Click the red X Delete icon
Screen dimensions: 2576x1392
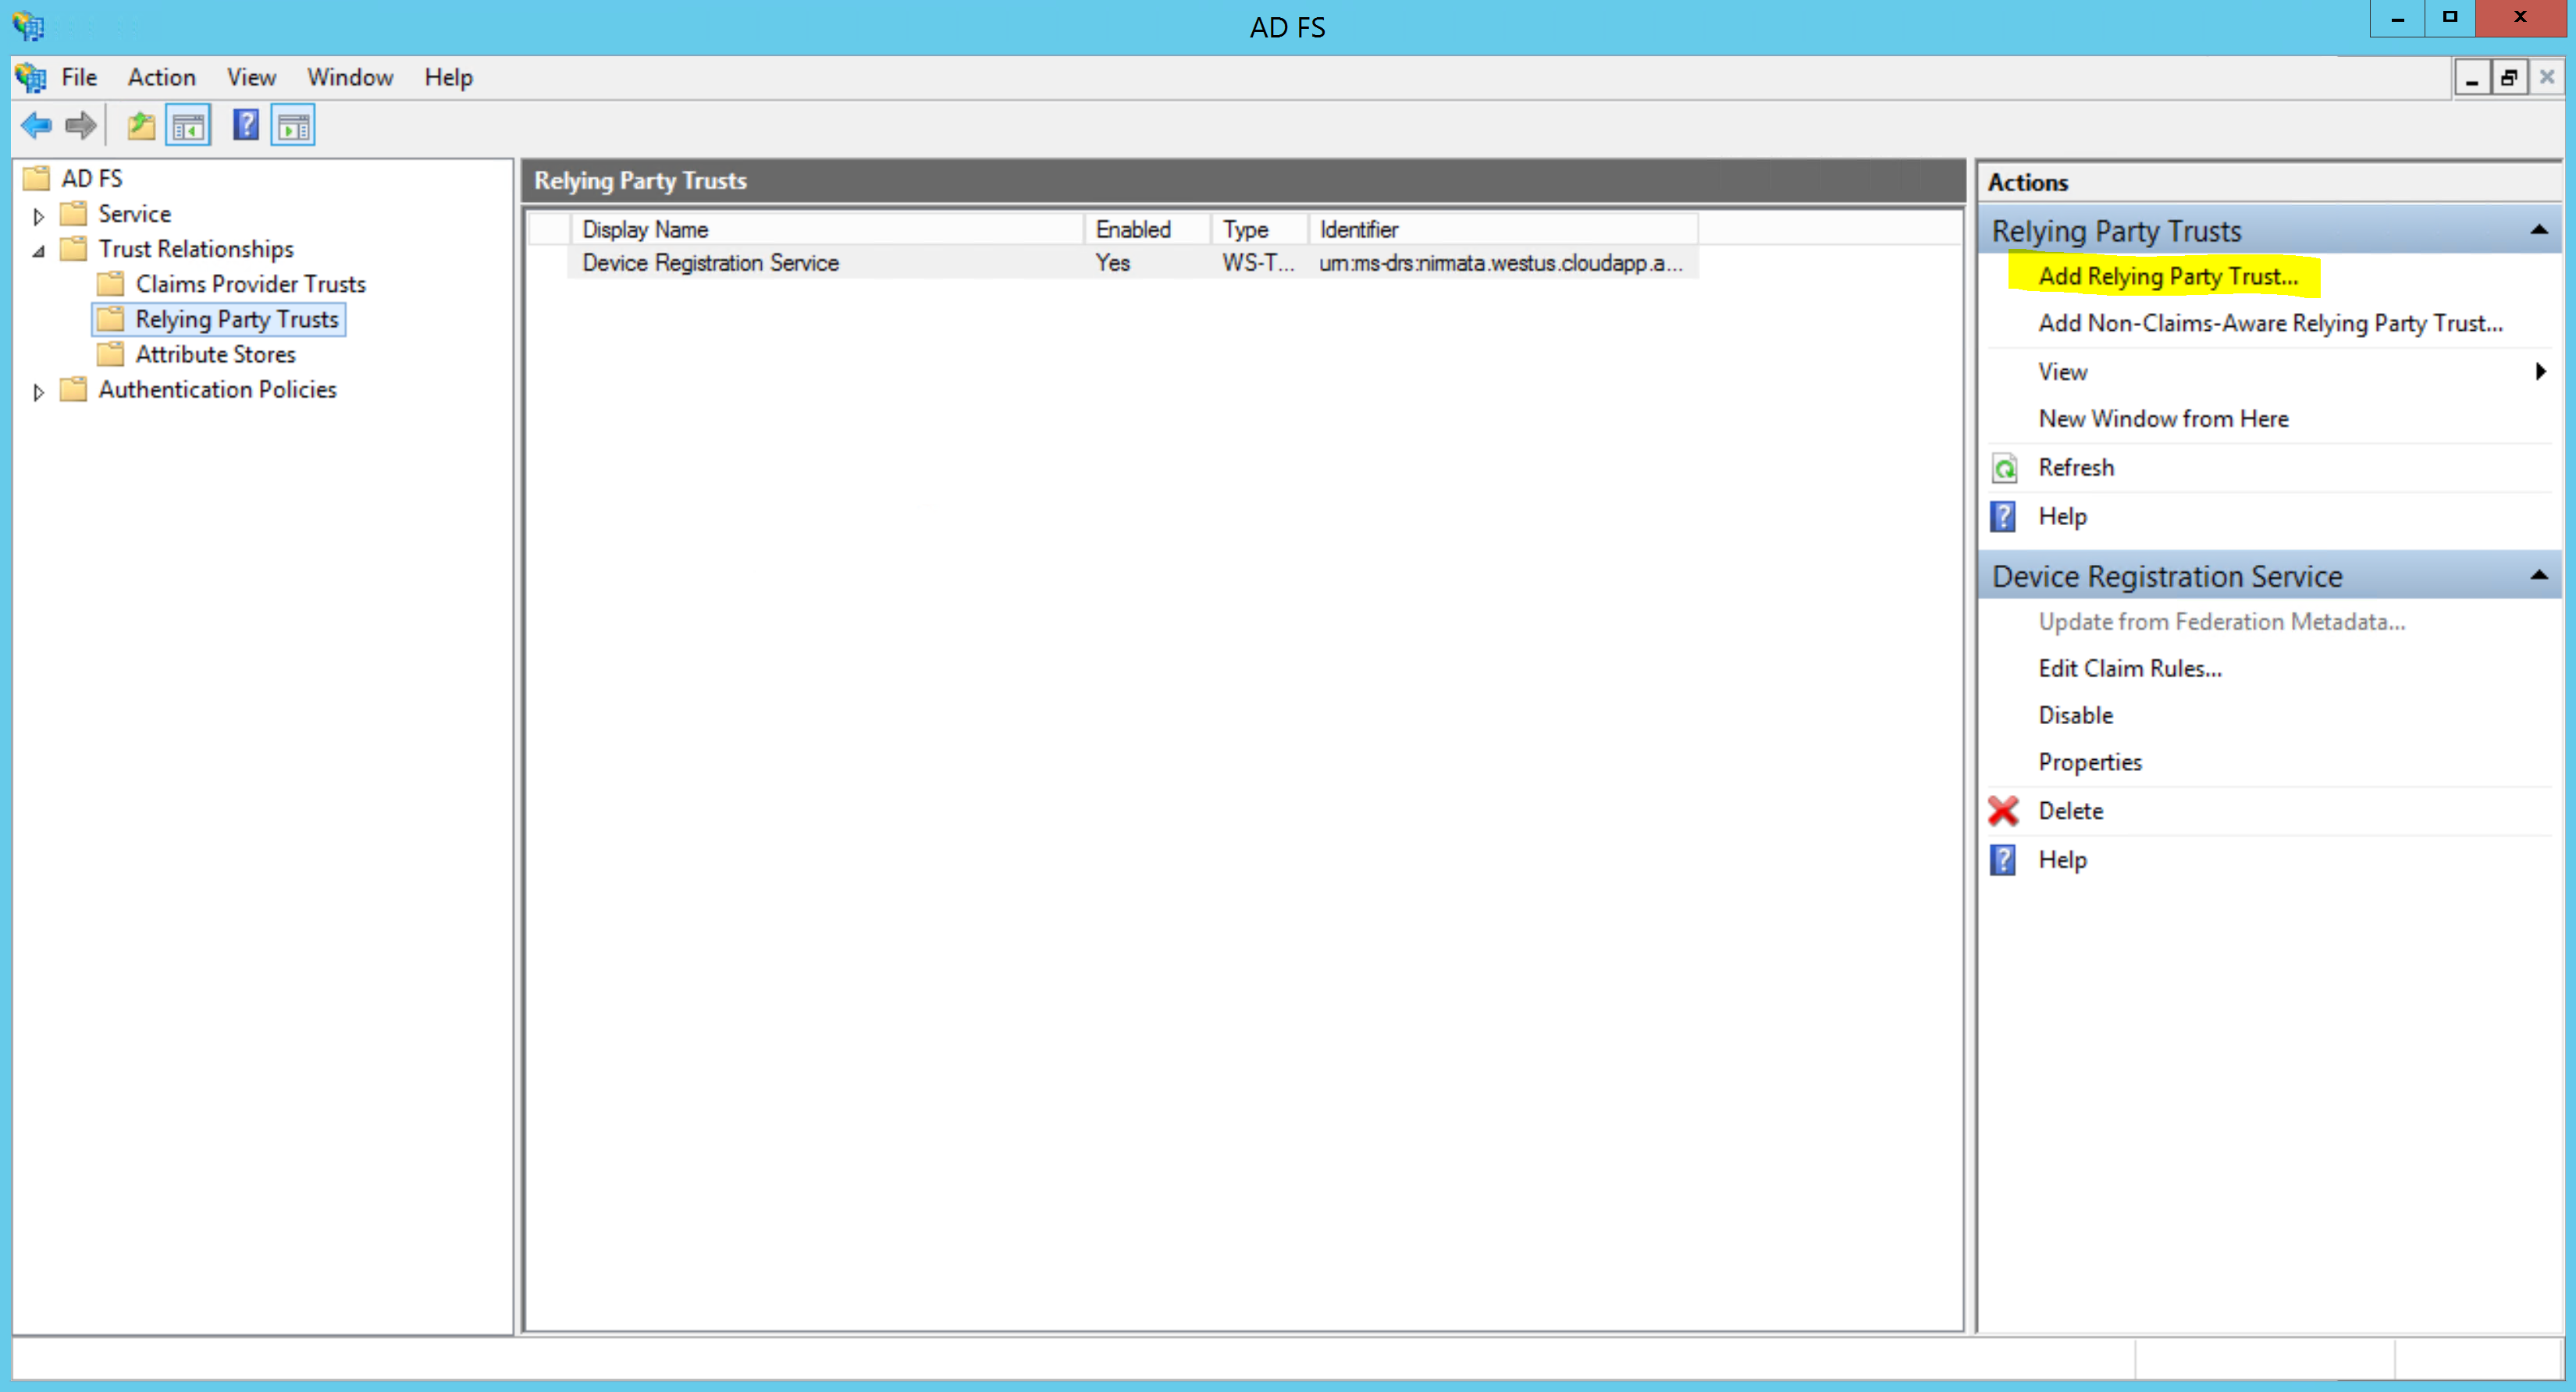point(2003,811)
